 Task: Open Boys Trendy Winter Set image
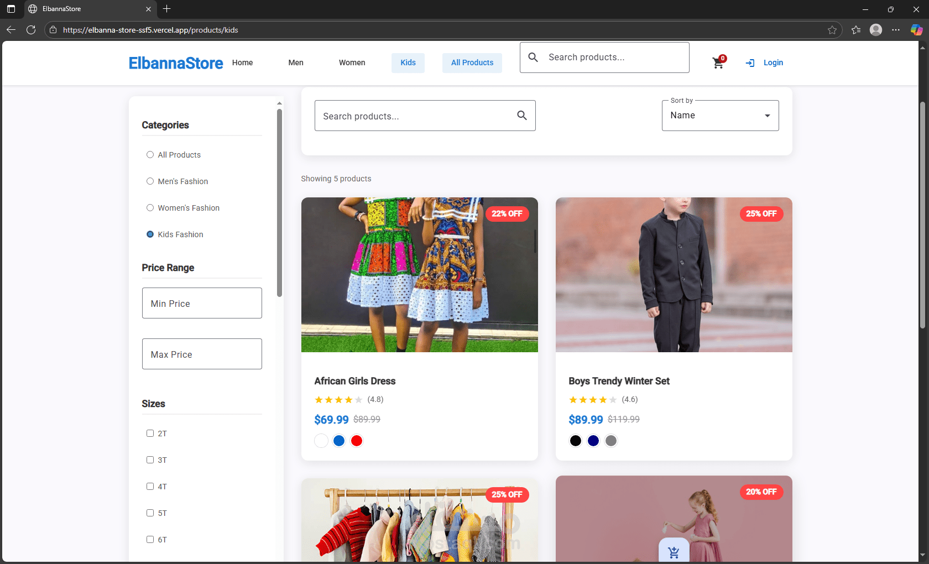click(674, 275)
